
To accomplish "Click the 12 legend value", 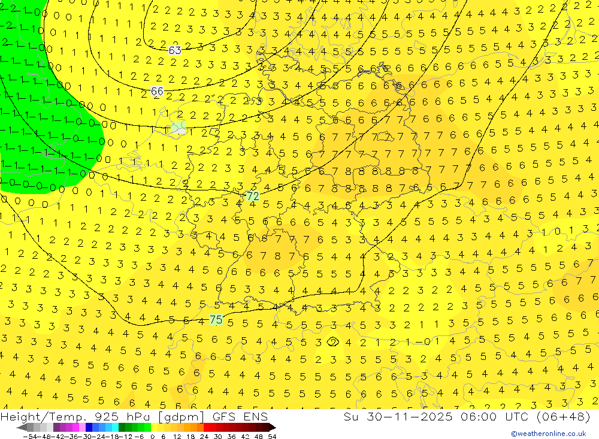I will point(177,437).
